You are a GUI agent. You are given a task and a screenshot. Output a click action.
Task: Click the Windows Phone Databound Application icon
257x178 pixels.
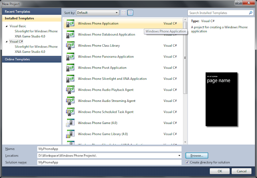pyautogui.click(x=70, y=35)
